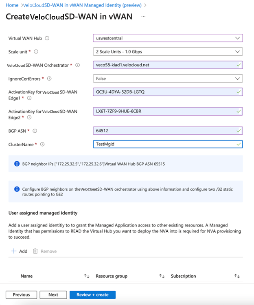Image resolution: width=254 pixels, height=305 pixels.
Task: Click info icon next to IgnoreCertErrors
Action: coord(50,79)
